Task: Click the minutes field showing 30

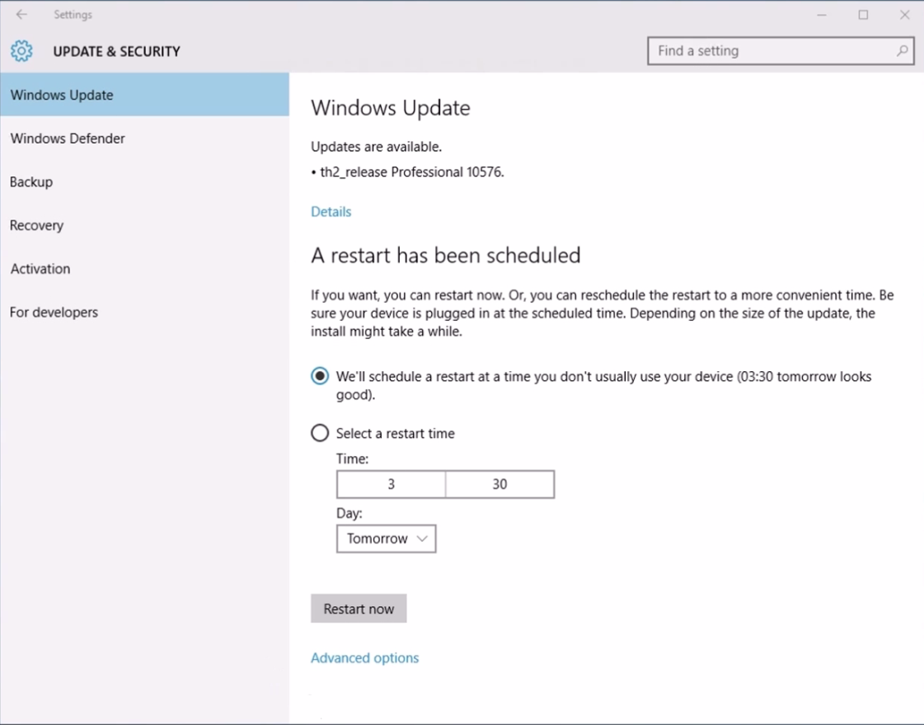Action: click(500, 484)
